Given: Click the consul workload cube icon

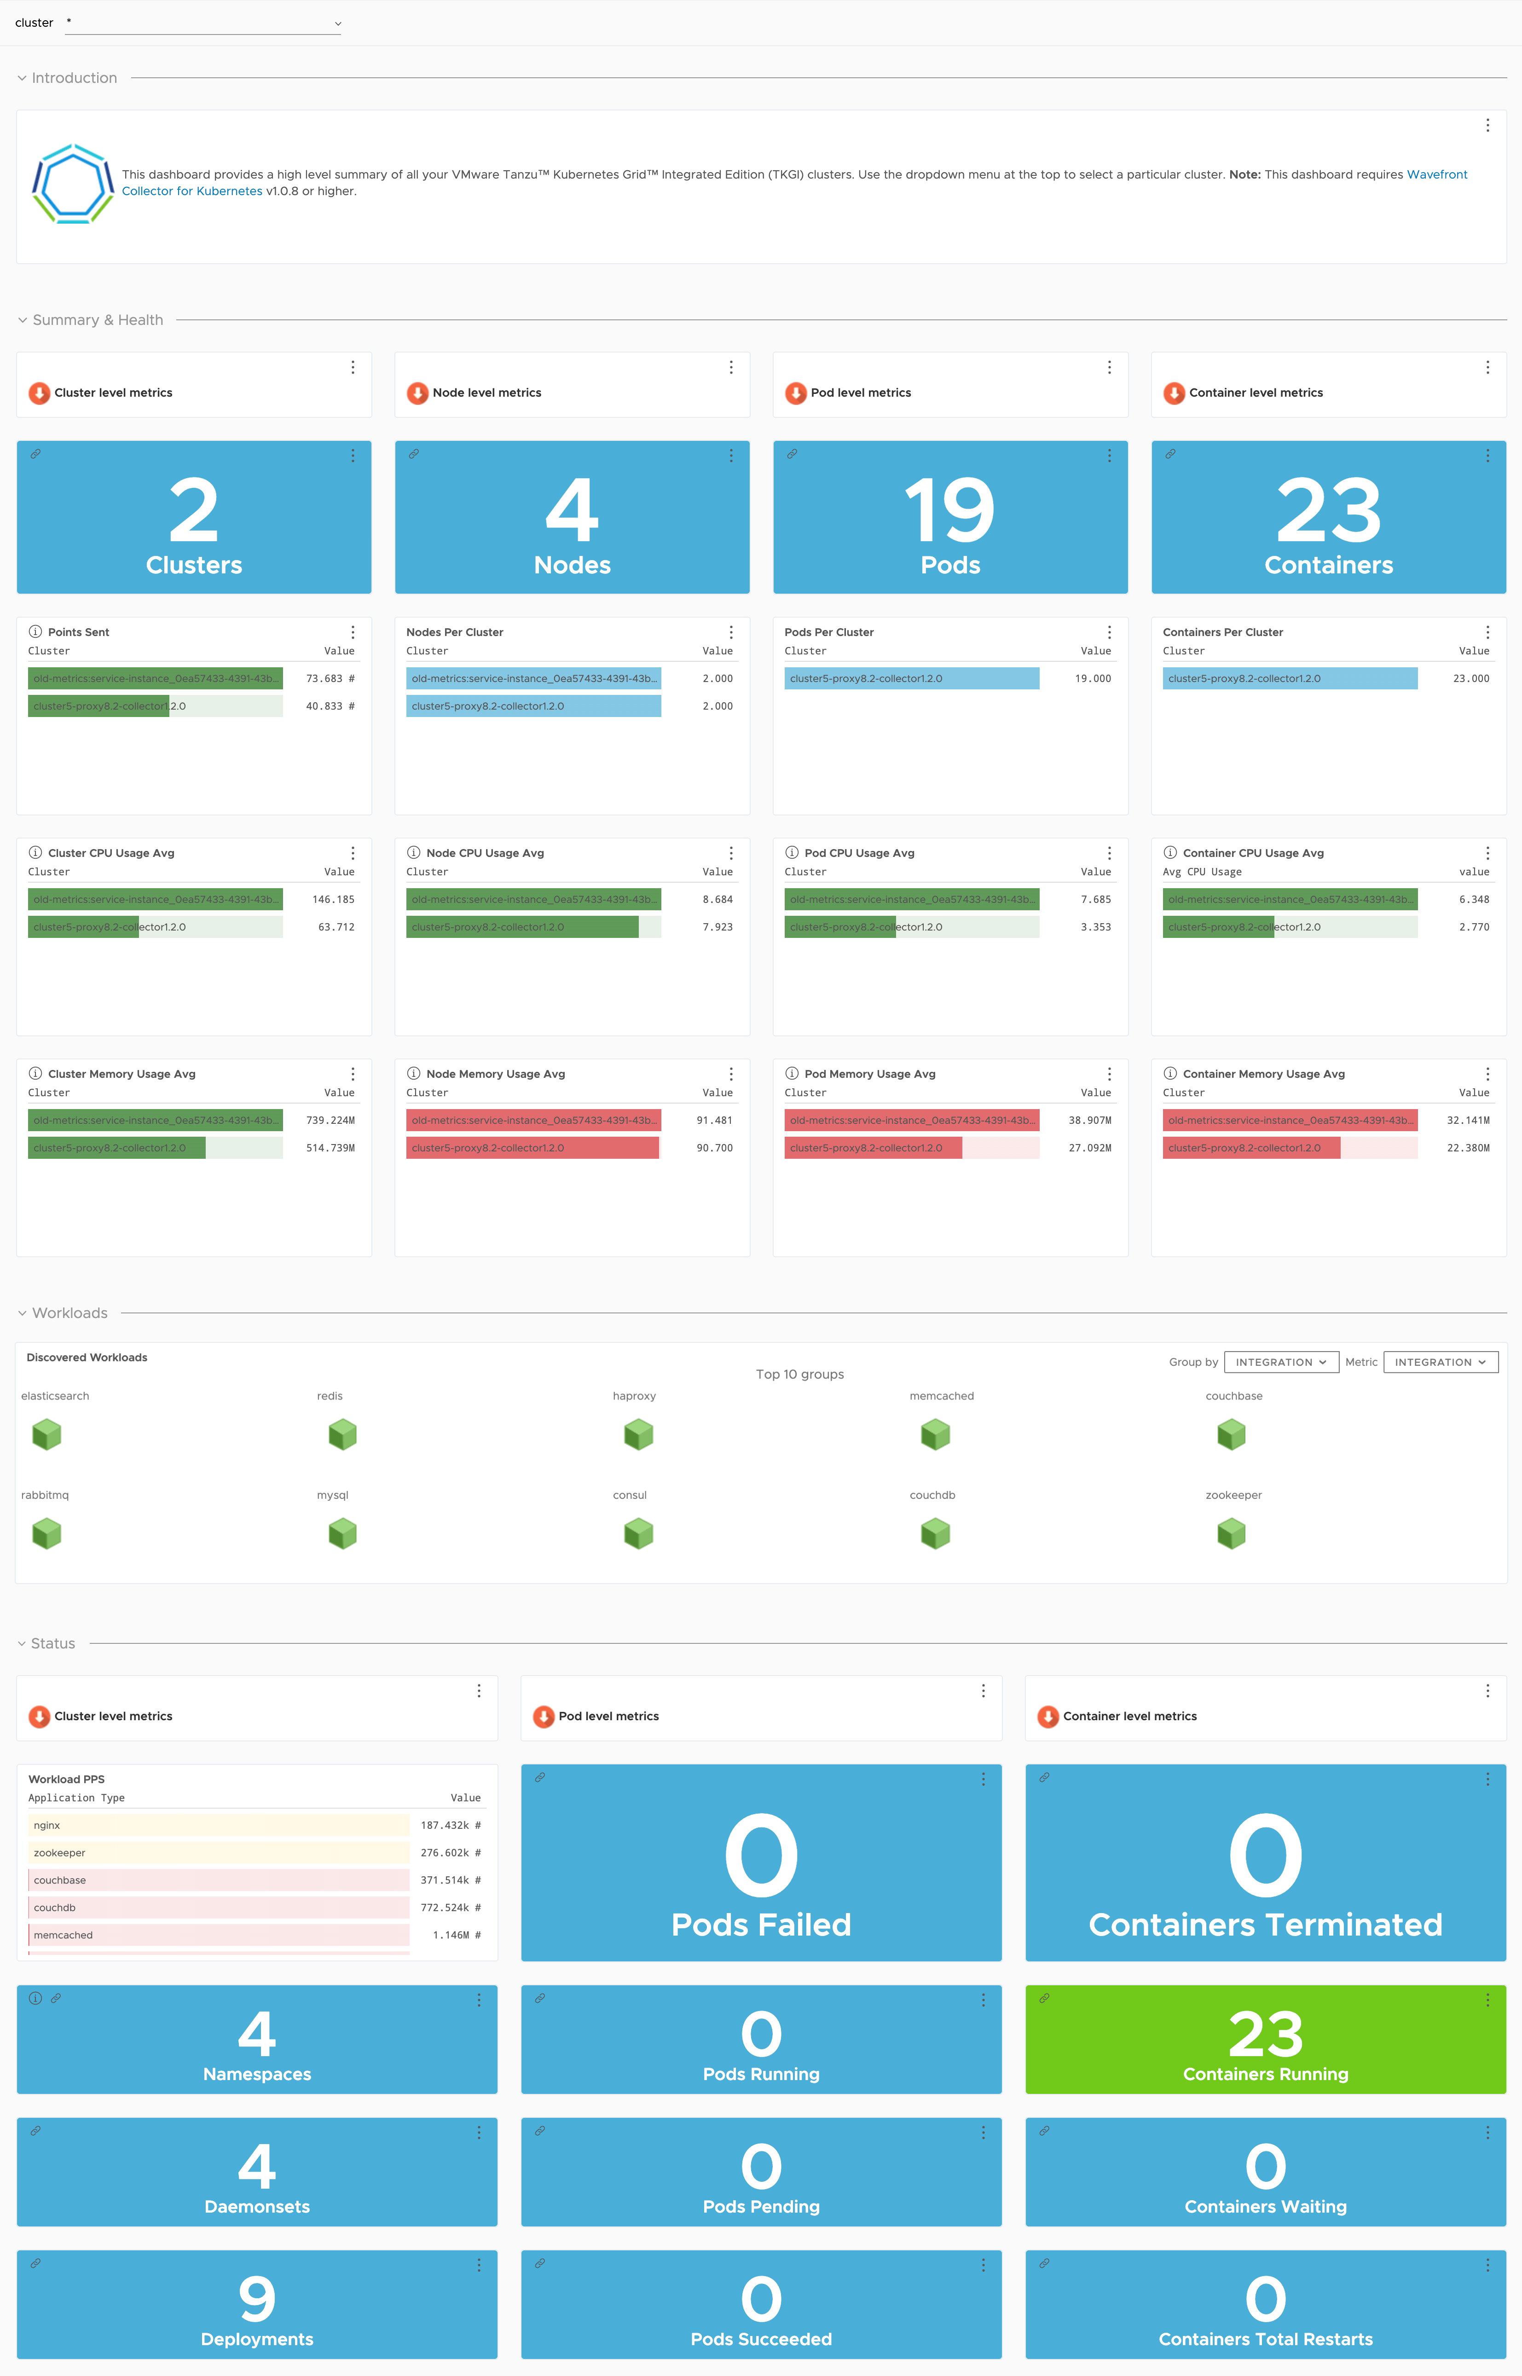Looking at the screenshot, I should click(638, 1533).
